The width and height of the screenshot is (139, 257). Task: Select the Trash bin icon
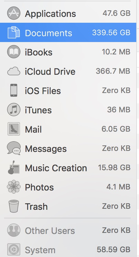(14, 206)
